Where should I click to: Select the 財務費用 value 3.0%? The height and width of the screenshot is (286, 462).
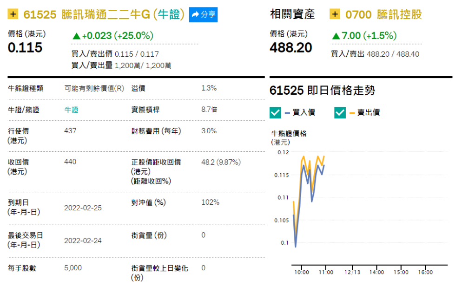click(209, 131)
